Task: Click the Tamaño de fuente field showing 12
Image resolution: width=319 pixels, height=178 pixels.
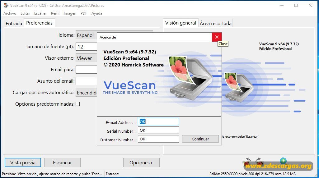Action: 86,47
